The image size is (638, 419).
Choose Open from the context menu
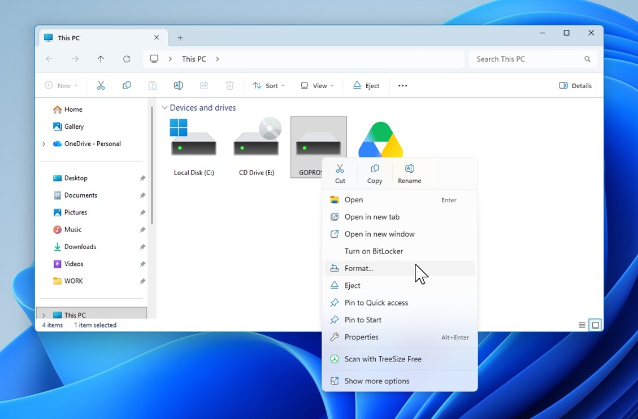[400, 199]
